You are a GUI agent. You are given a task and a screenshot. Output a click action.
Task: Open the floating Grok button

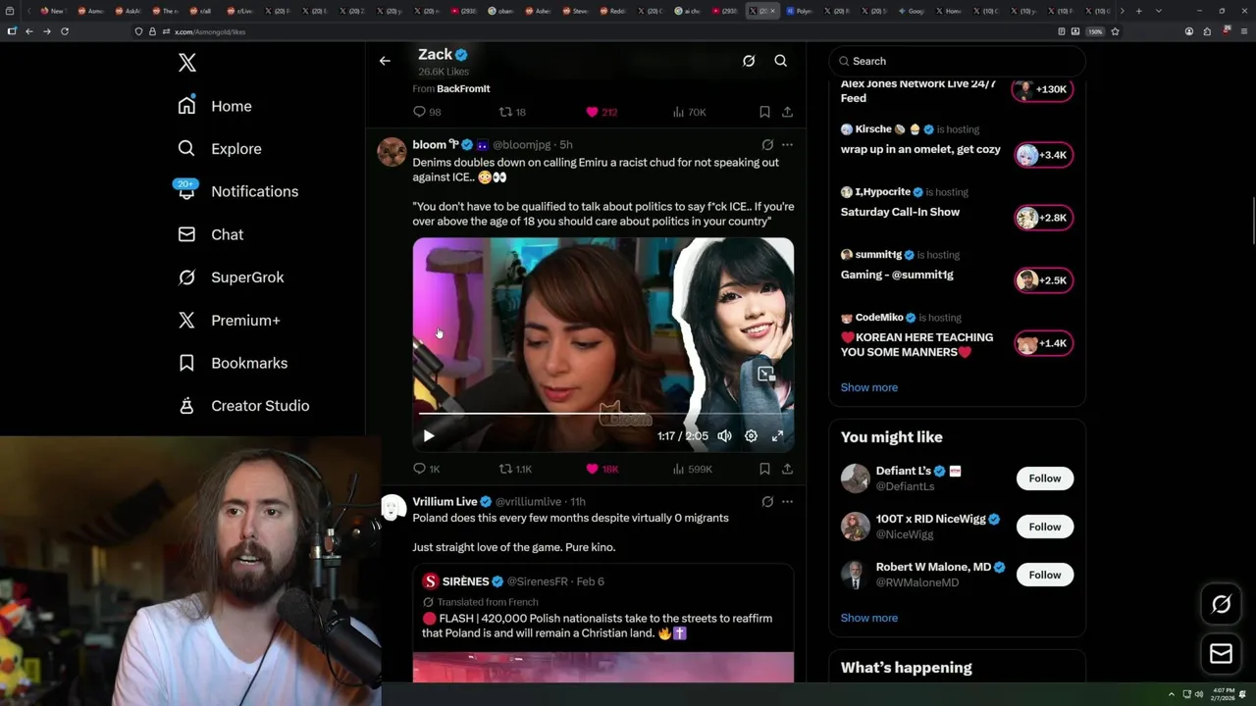(x=1222, y=604)
